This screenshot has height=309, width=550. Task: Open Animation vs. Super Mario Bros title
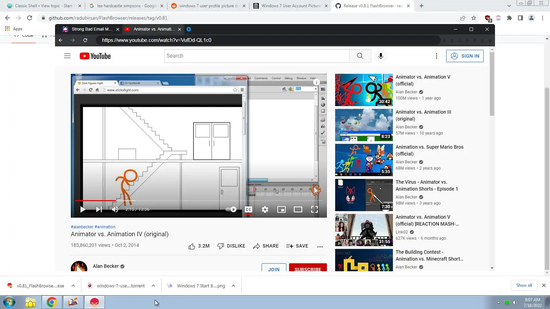[x=430, y=150]
